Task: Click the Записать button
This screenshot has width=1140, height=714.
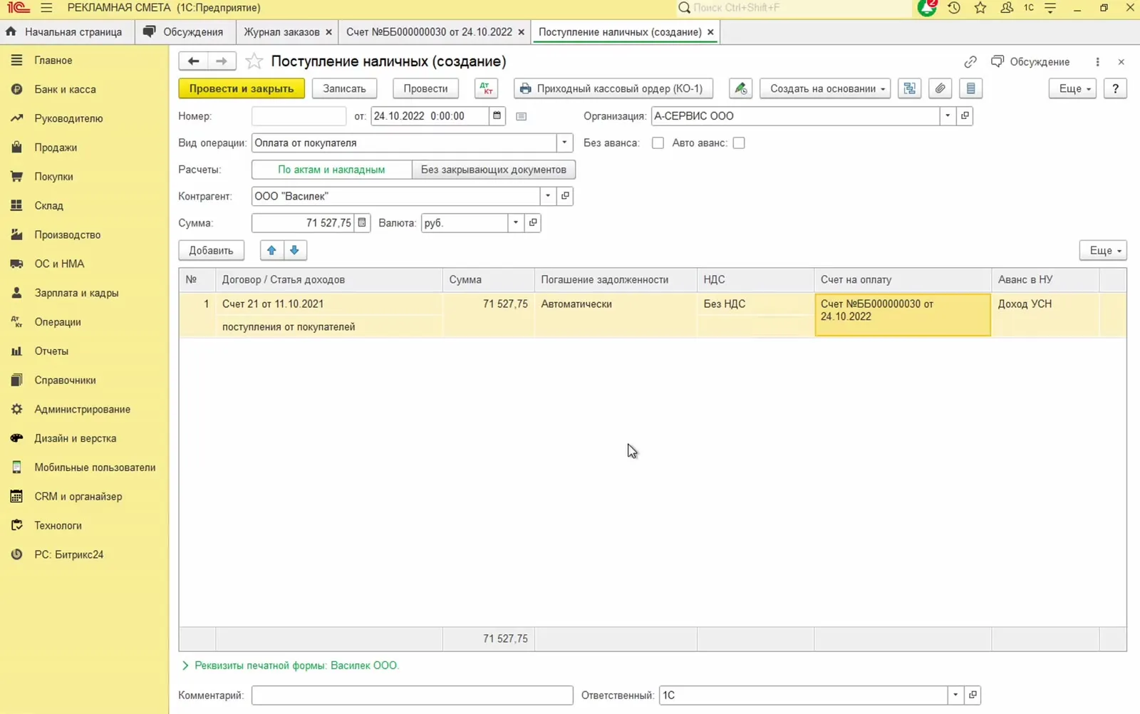Action: point(344,88)
